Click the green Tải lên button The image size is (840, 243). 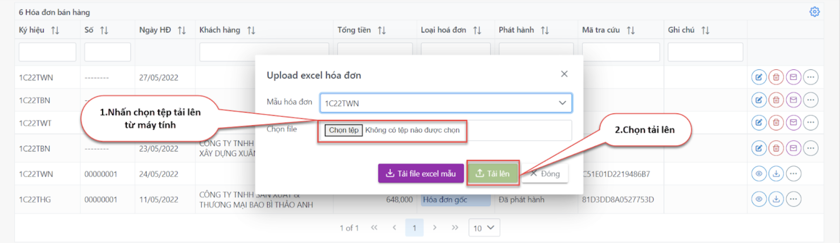coord(493,173)
